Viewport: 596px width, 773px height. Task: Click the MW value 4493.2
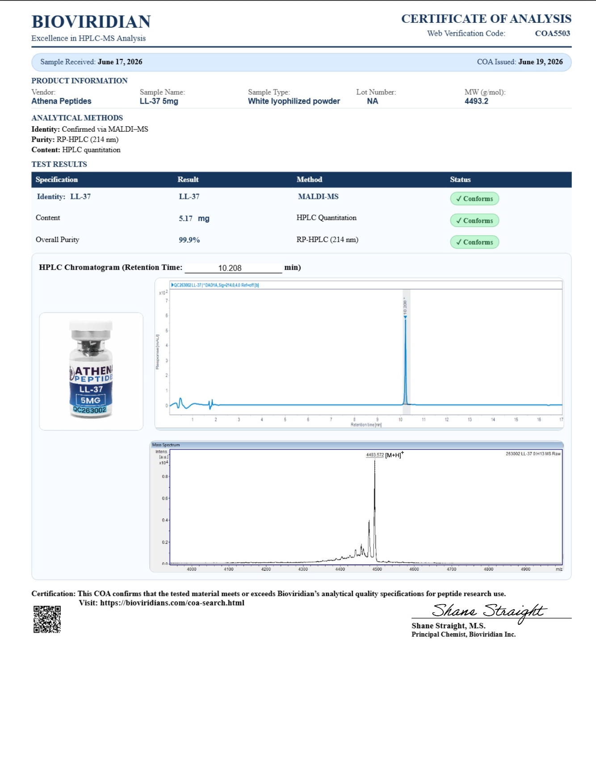pos(476,101)
